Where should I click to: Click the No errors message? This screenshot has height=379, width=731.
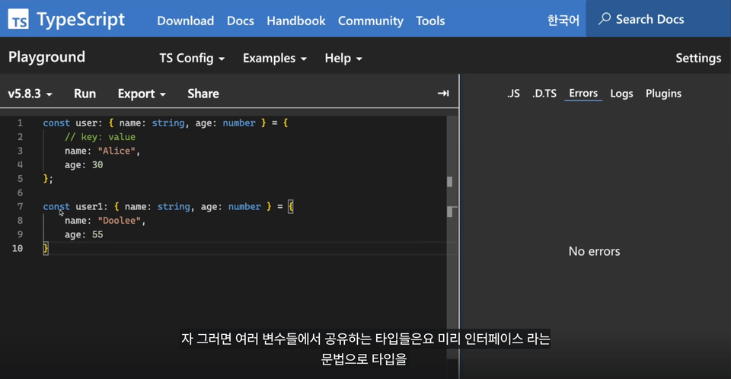(594, 251)
